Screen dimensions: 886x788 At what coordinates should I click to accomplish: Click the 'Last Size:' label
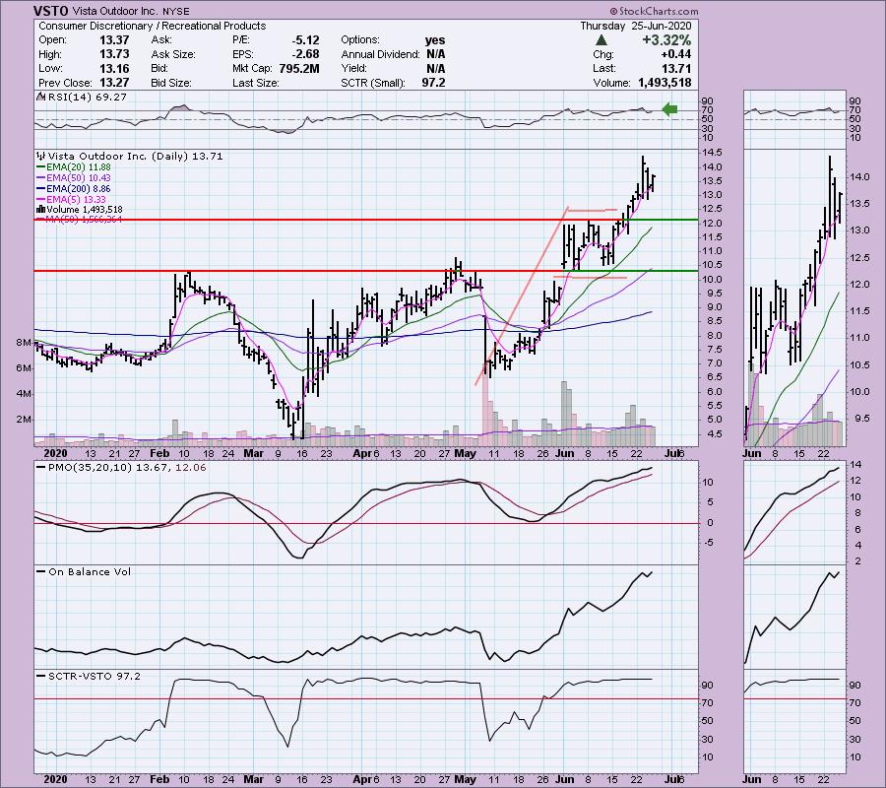(255, 83)
